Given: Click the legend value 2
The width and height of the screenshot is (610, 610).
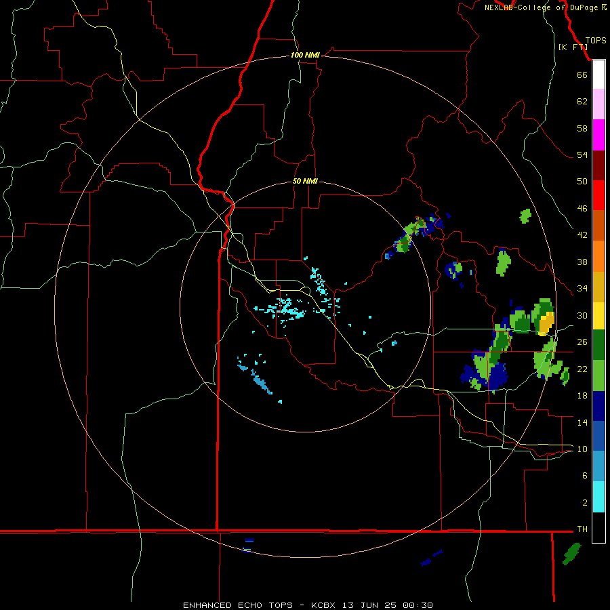Looking at the screenshot, I should tap(585, 503).
